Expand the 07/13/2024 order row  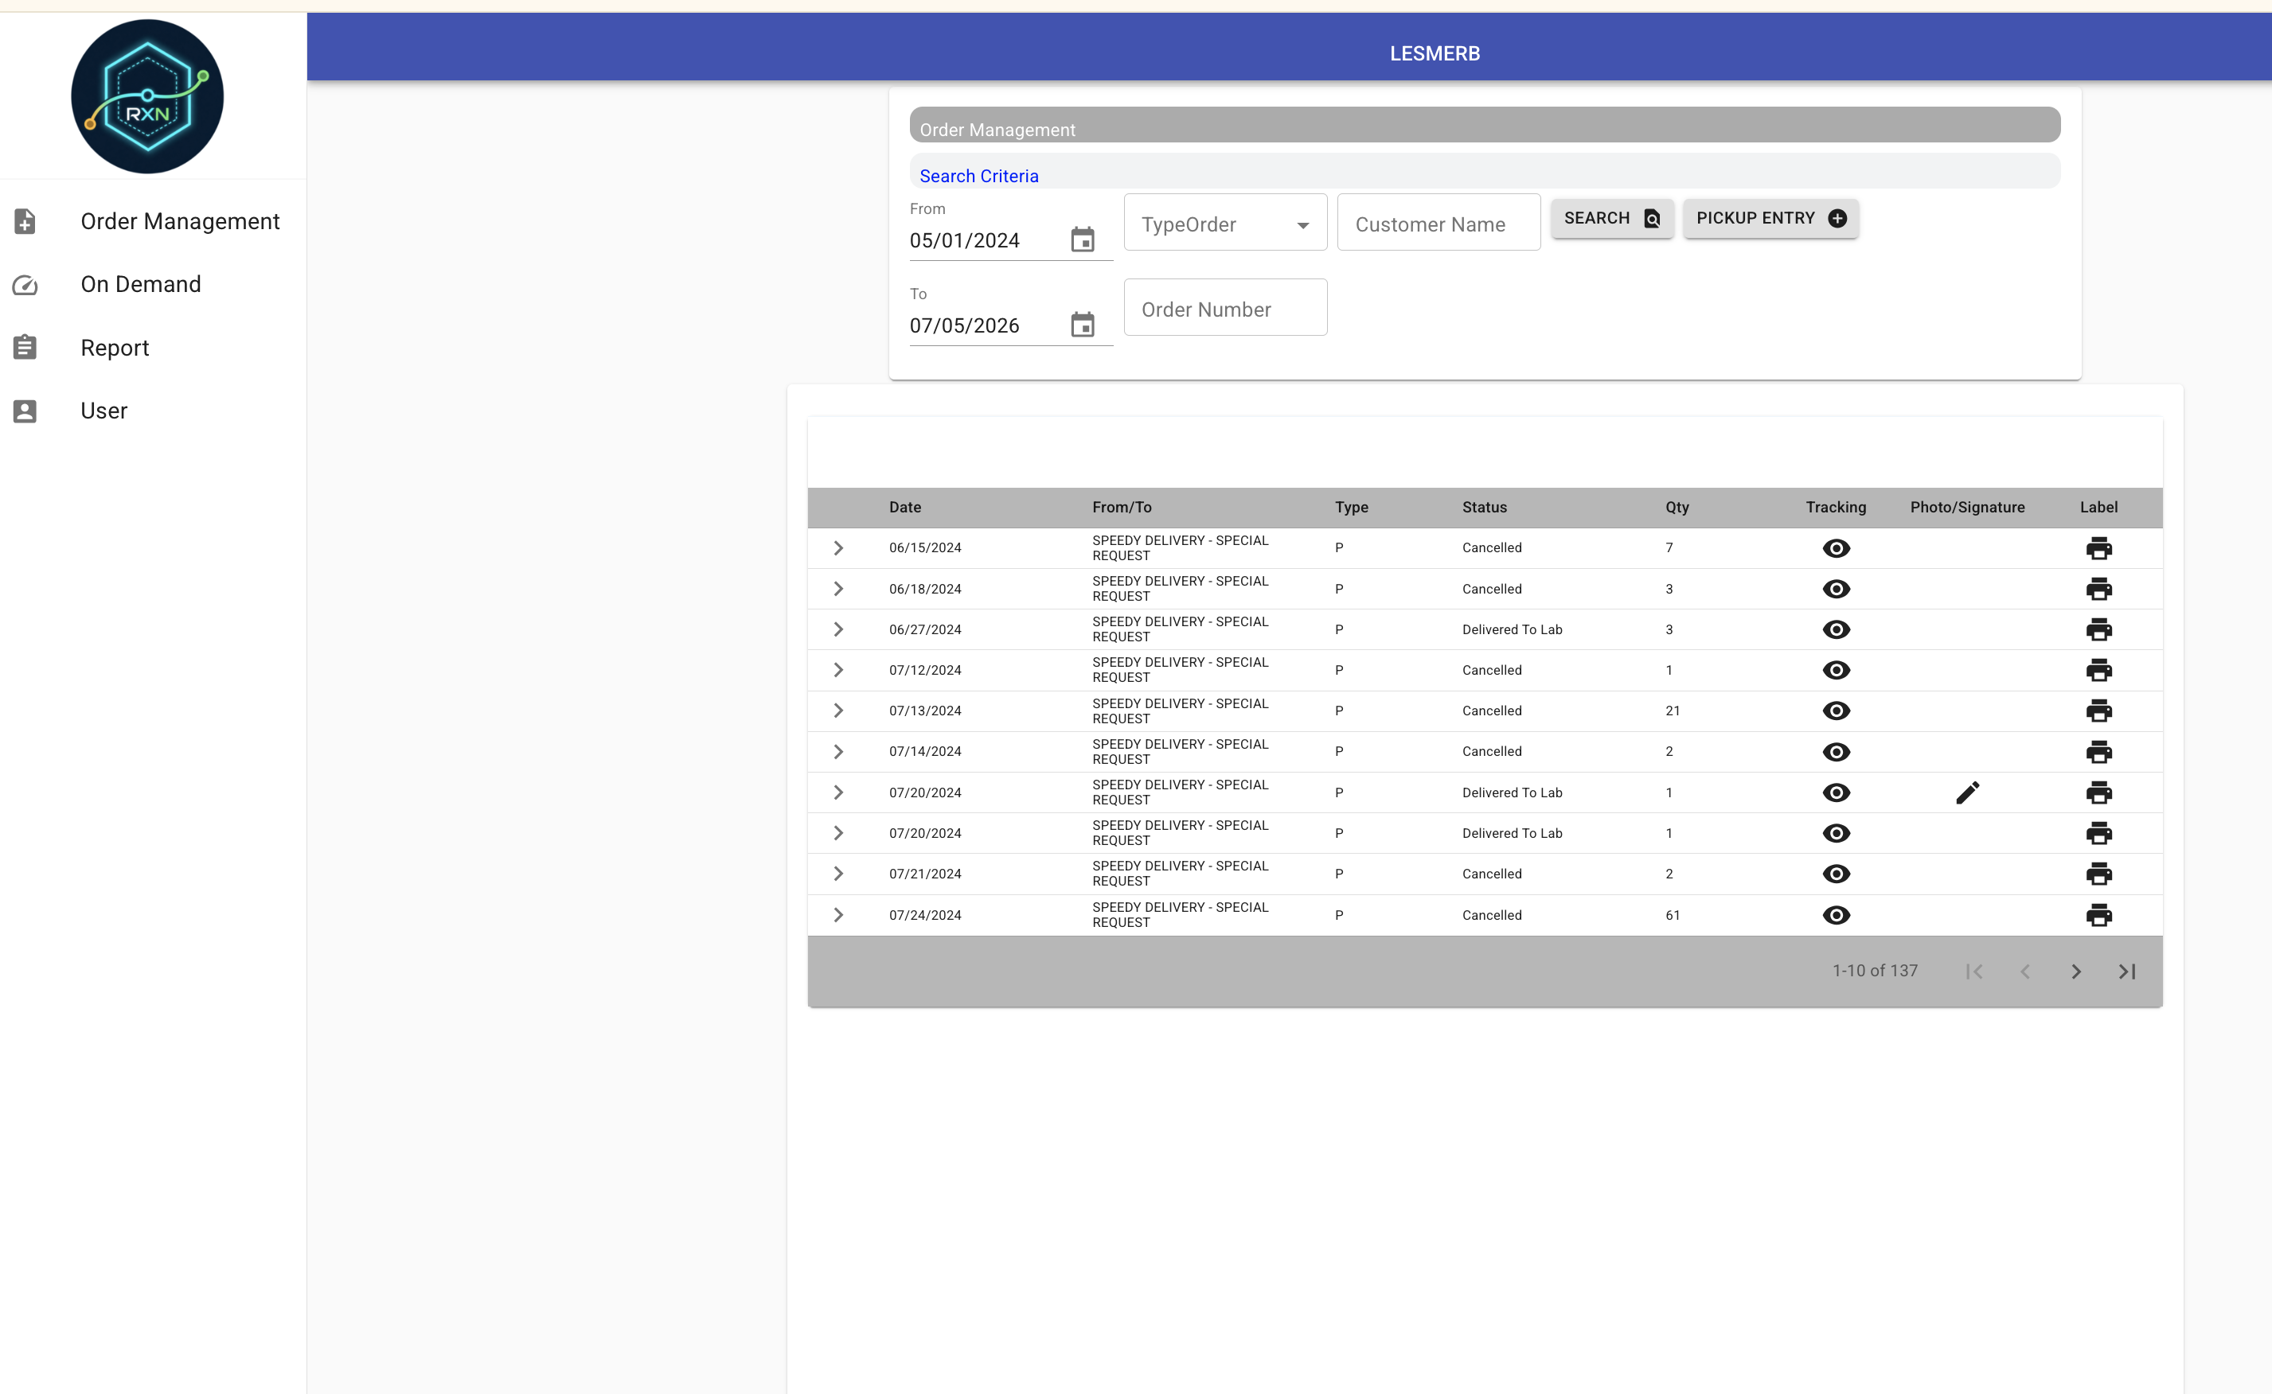pos(837,711)
